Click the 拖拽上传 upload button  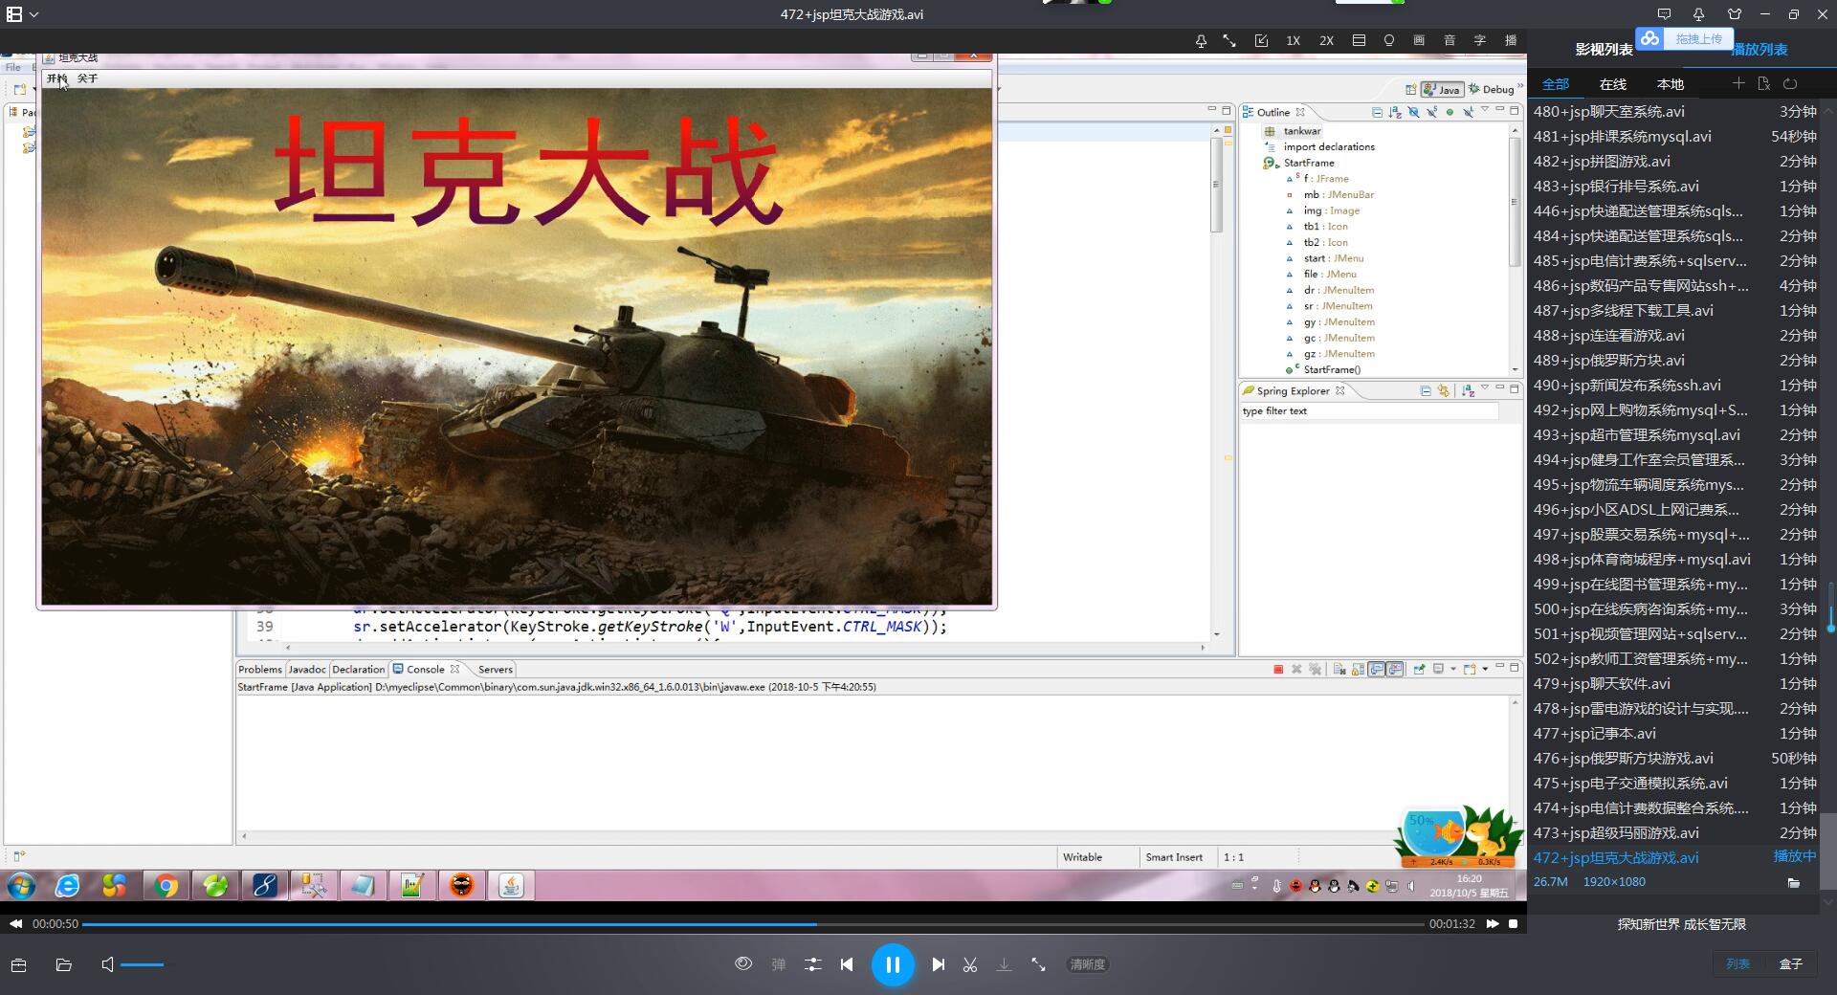coord(1684,39)
